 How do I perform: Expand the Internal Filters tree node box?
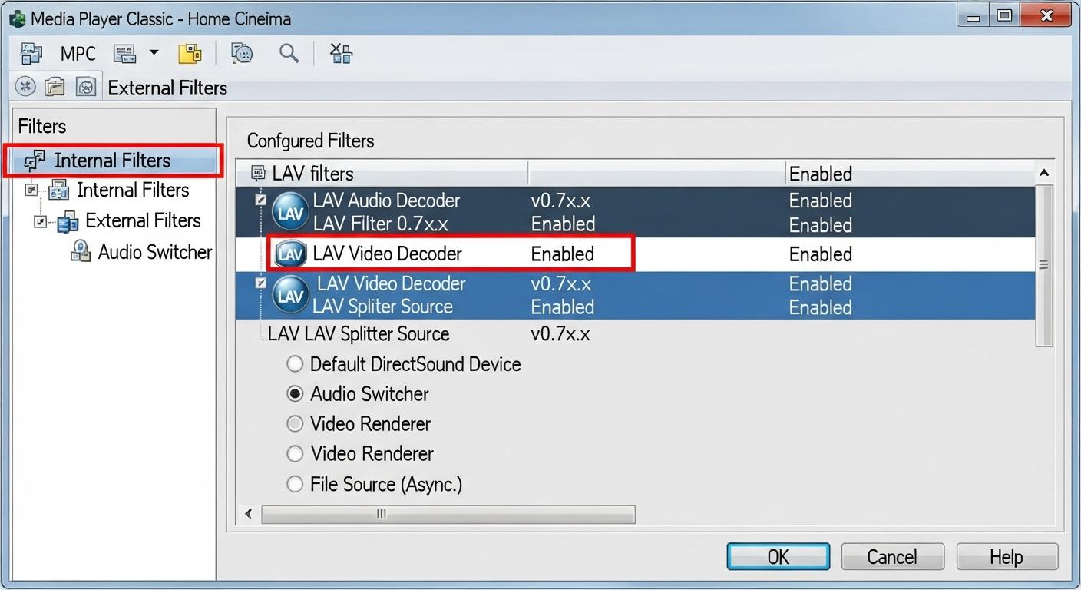pyautogui.click(x=31, y=190)
